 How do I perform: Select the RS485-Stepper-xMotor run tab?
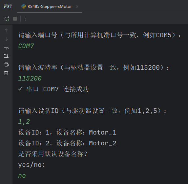coord(50,7)
